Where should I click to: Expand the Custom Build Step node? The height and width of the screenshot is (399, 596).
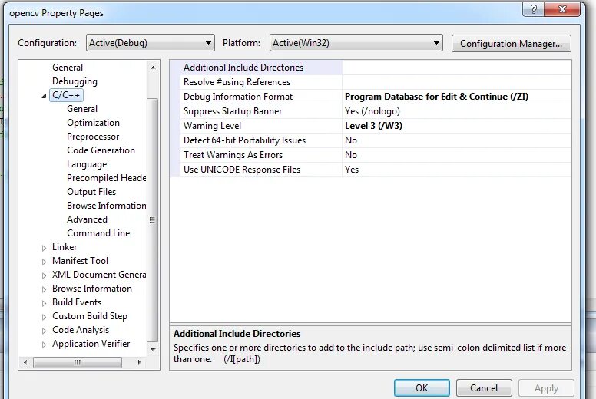pos(44,317)
